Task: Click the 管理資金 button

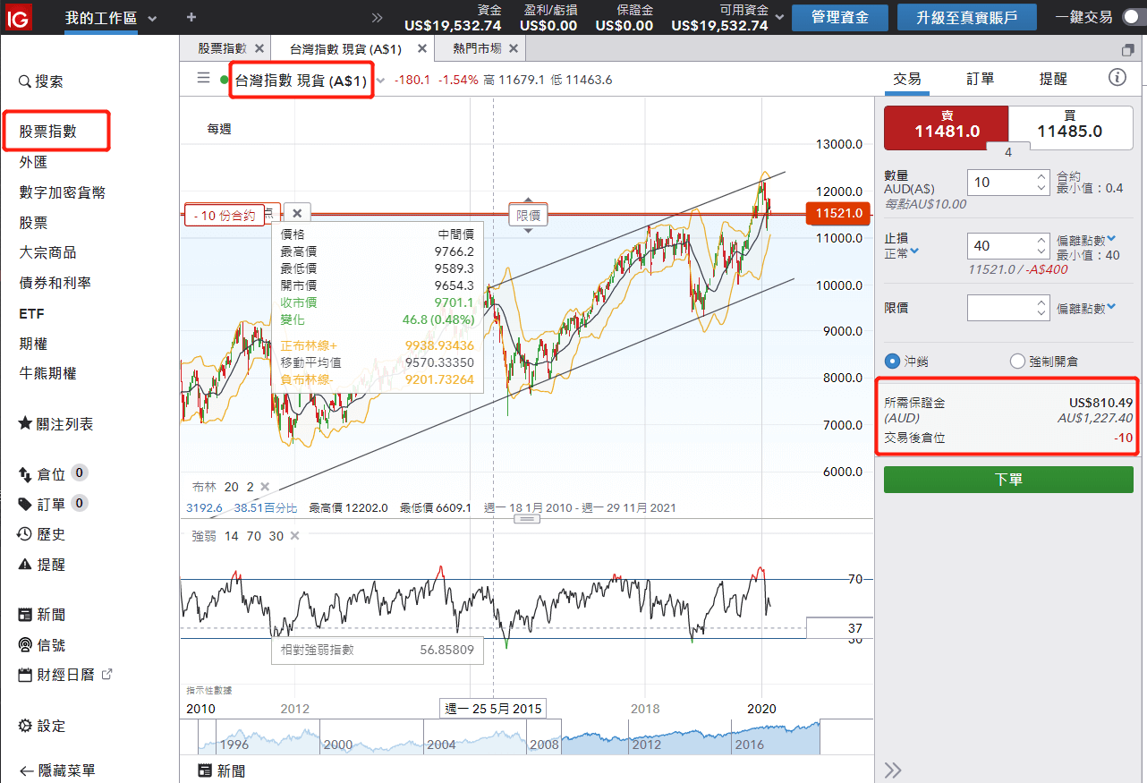Action: click(839, 17)
